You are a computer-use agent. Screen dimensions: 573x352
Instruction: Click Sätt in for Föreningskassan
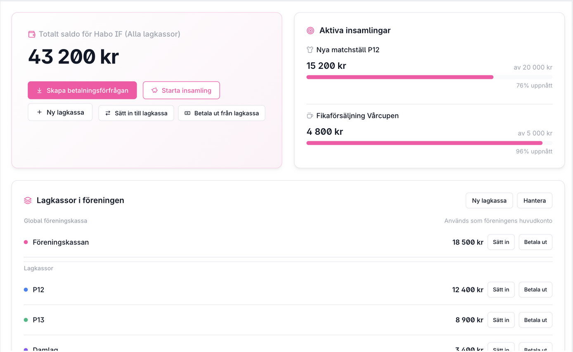[x=501, y=242]
